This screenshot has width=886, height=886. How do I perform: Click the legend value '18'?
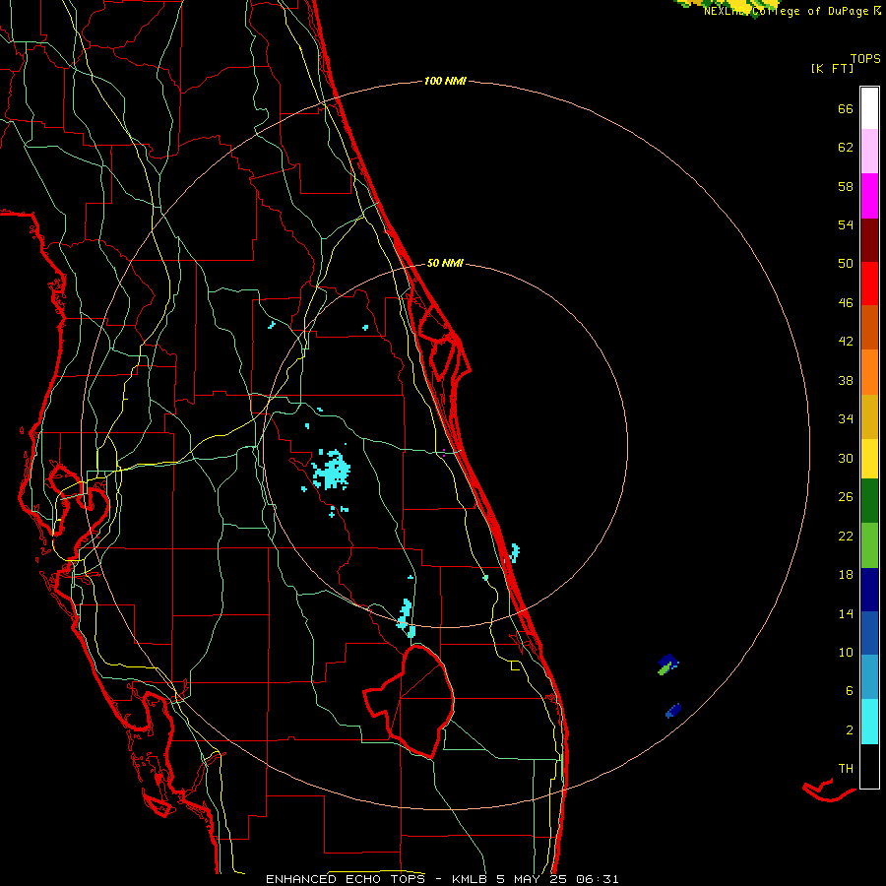pos(846,575)
